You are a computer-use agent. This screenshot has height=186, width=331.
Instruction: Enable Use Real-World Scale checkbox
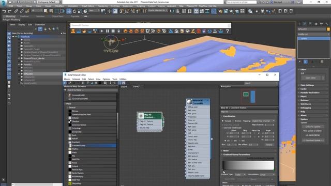(x=223, y=128)
